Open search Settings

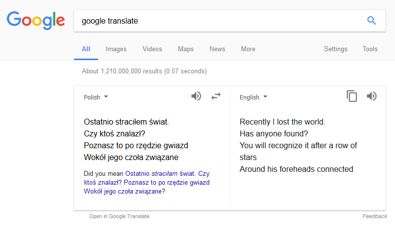[335, 49]
